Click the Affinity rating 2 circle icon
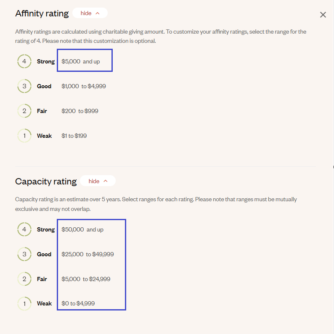The height and width of the screenshot is (334, 334). 24,111
